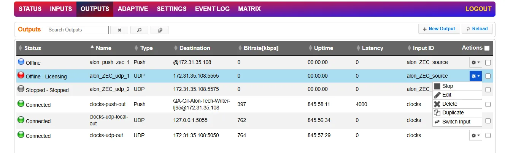This screenshot has width=505, height=153.
Task: Click the name alon_ZEC_udp_1
Action: click(110, 76)
